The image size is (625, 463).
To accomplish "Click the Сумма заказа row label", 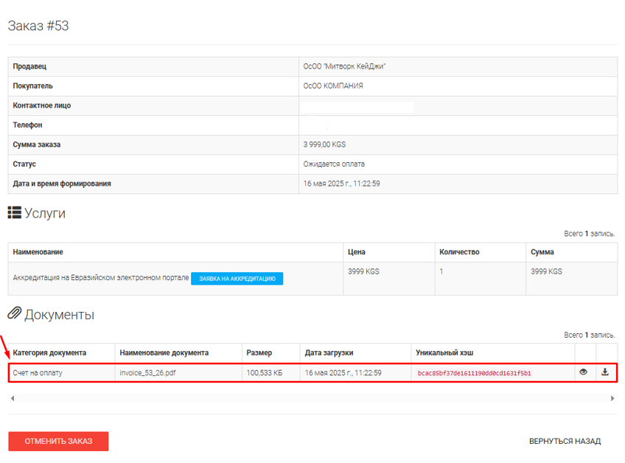I will click(x=37, y=145).
